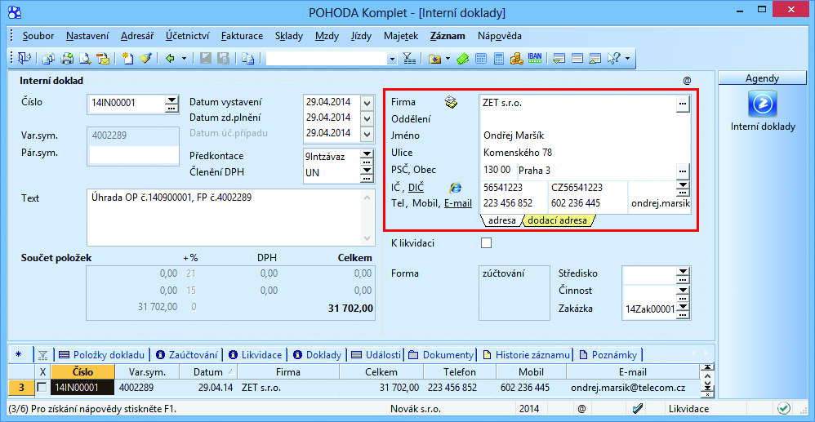Click the Agendy panel header

coord(762,78)
